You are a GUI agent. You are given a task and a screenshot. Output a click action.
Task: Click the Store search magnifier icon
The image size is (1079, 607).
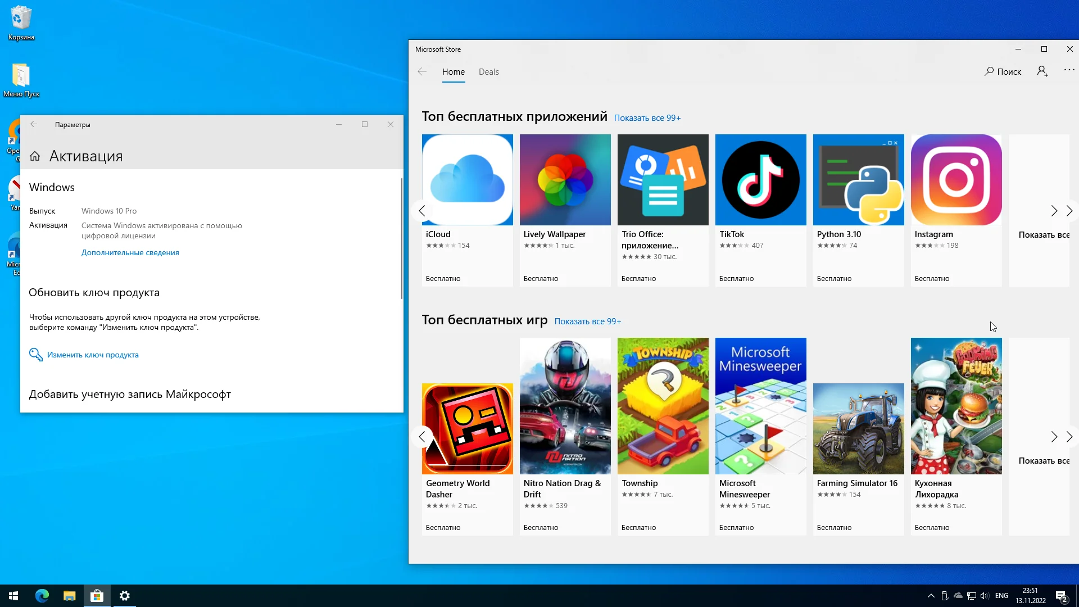(989, 71)
